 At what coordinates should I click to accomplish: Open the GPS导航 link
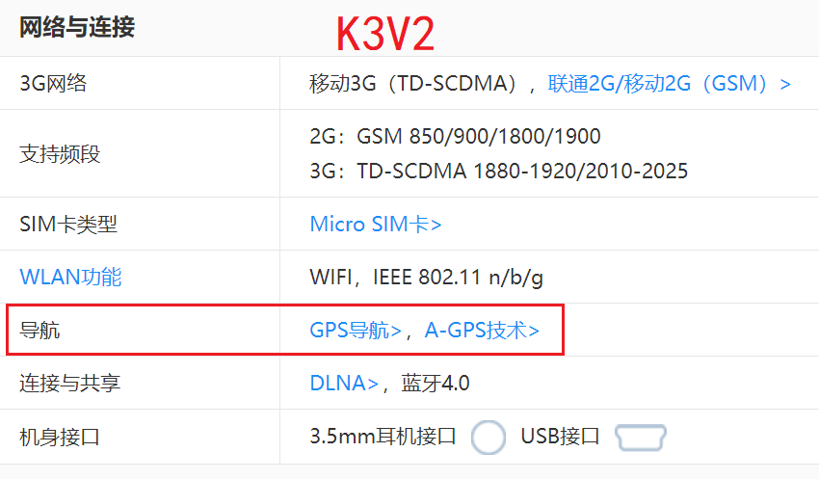point(356,331)
